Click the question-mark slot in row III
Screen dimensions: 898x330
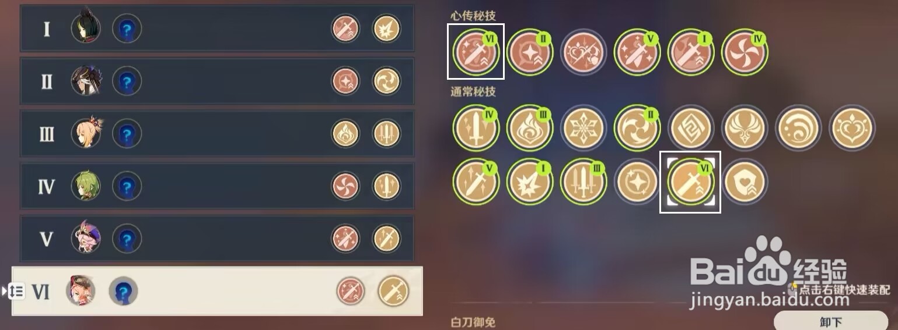click(127, 133)
